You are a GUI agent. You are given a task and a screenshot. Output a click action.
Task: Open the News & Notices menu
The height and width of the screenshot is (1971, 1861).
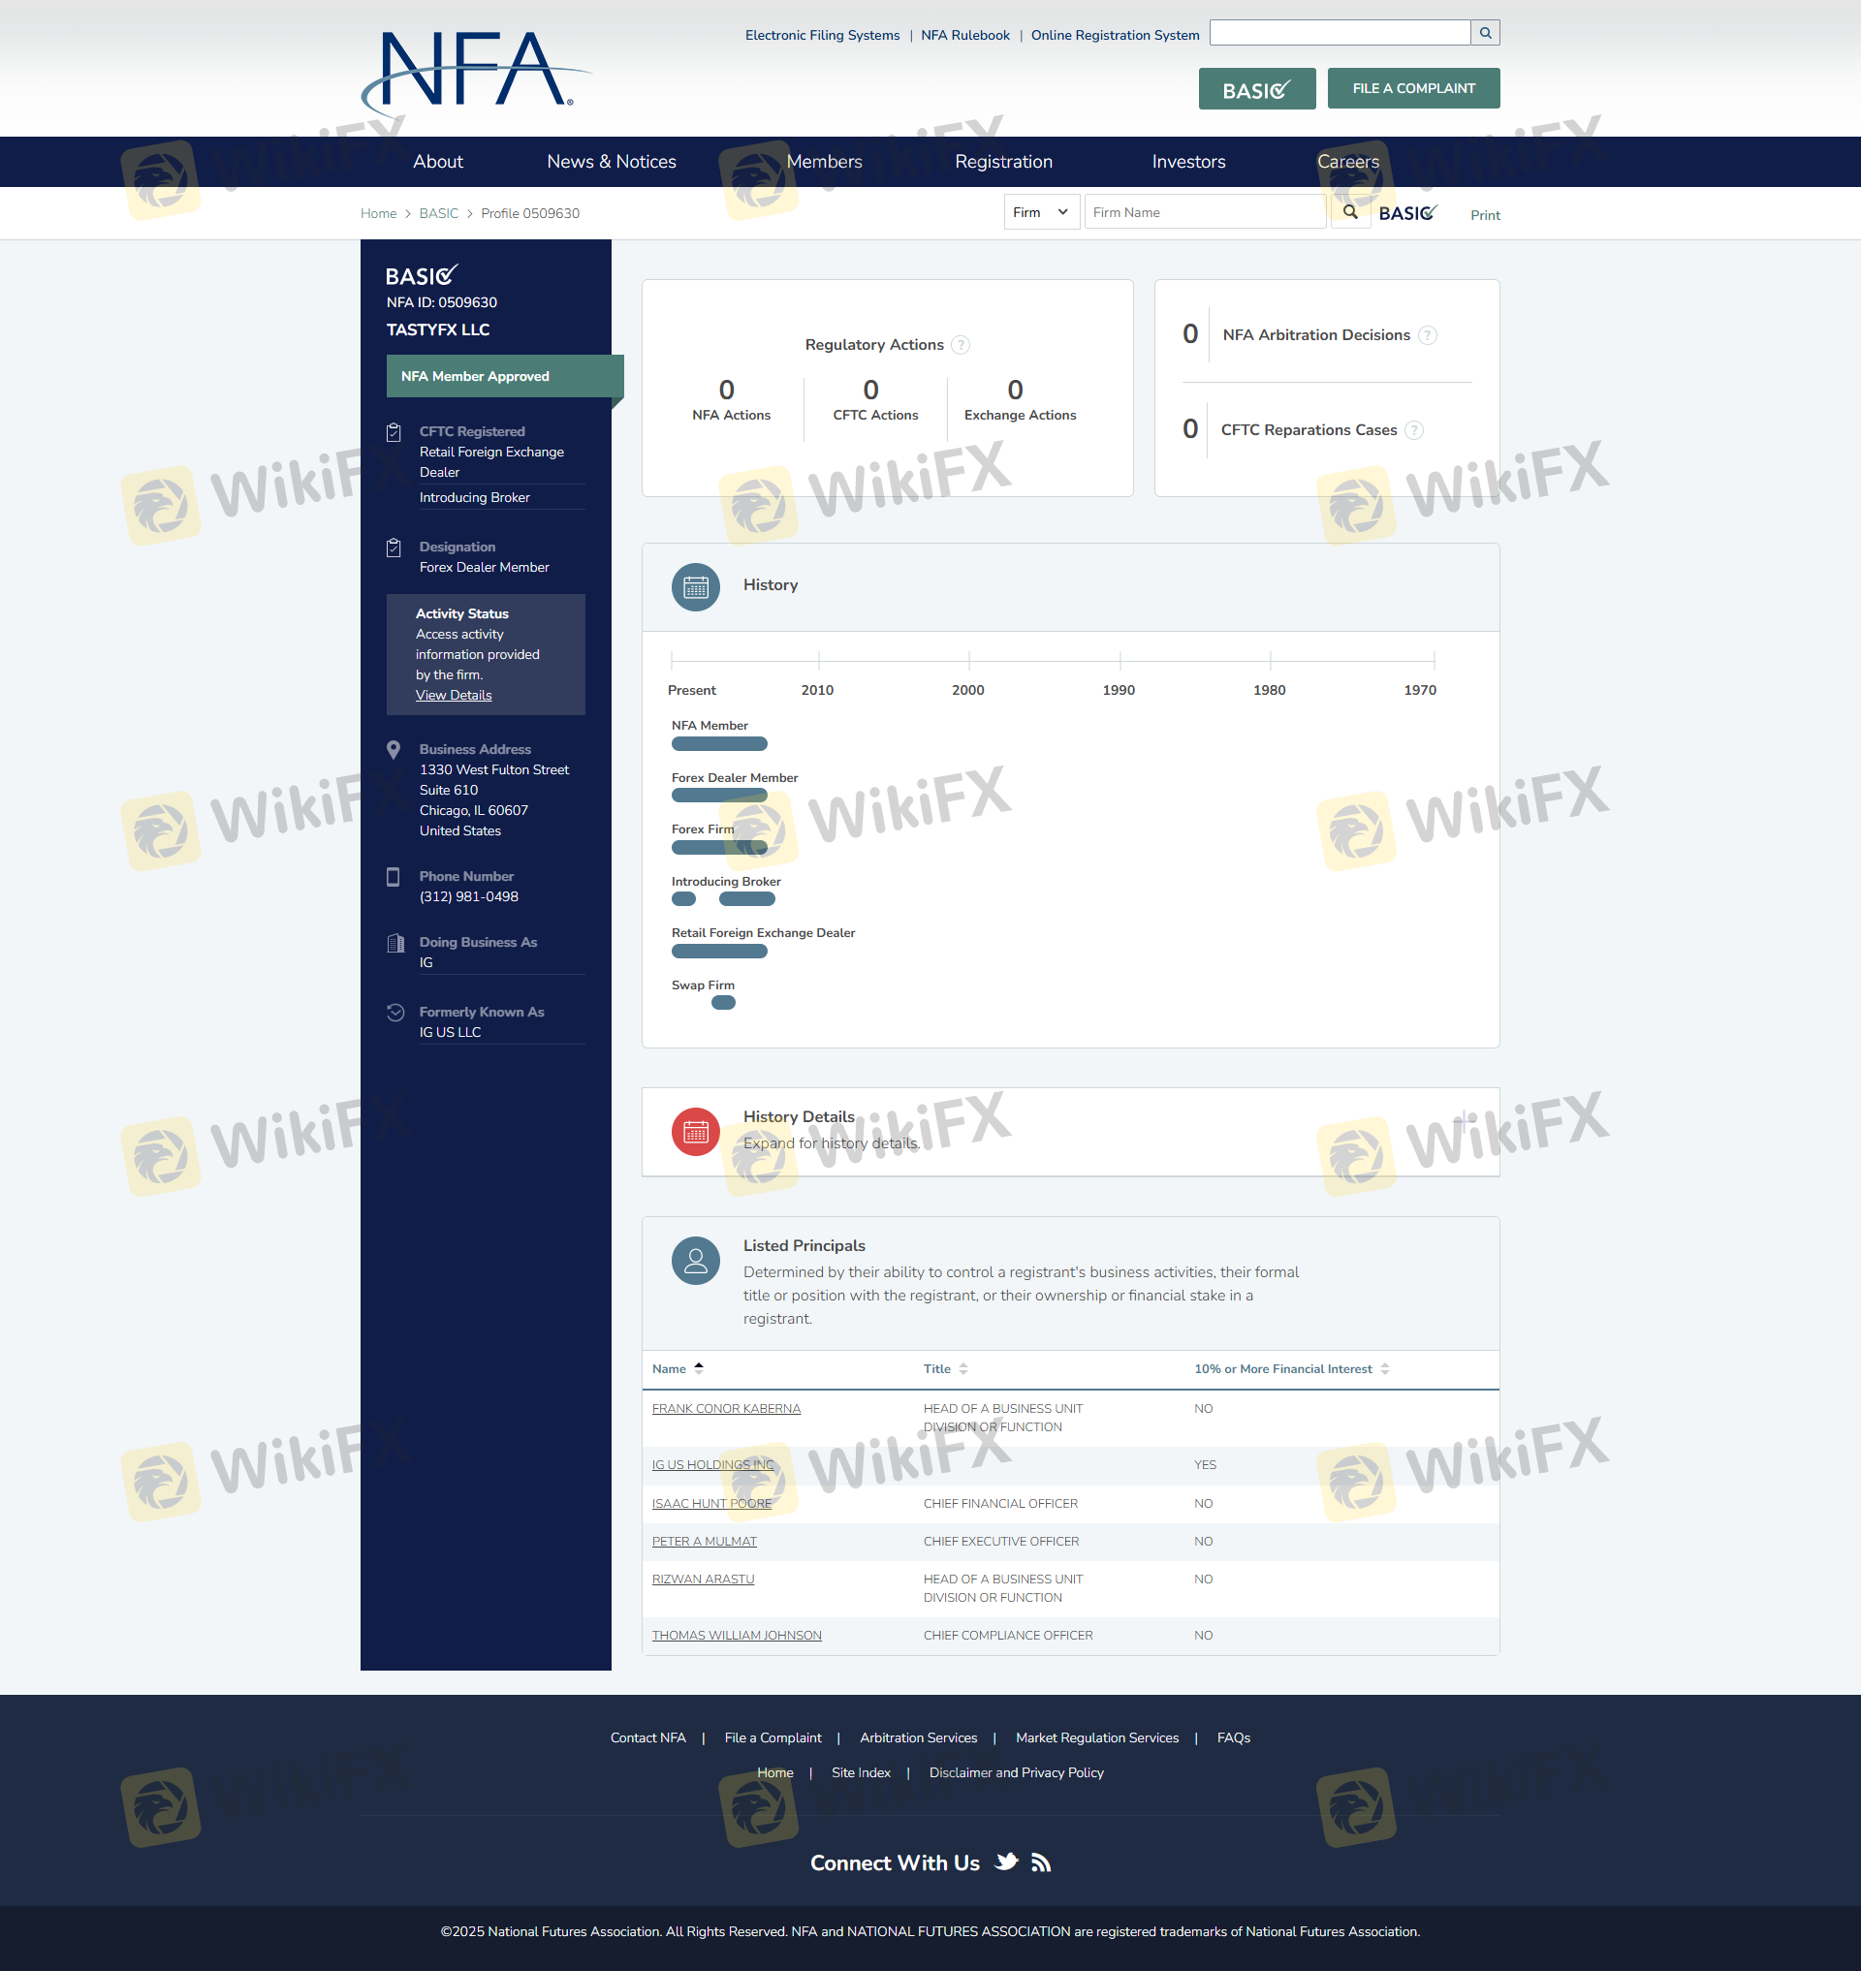[611, 162]
